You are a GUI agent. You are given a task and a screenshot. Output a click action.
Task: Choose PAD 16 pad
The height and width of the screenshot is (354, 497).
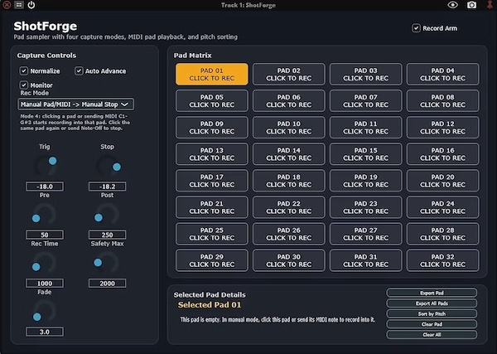(443, 154)
